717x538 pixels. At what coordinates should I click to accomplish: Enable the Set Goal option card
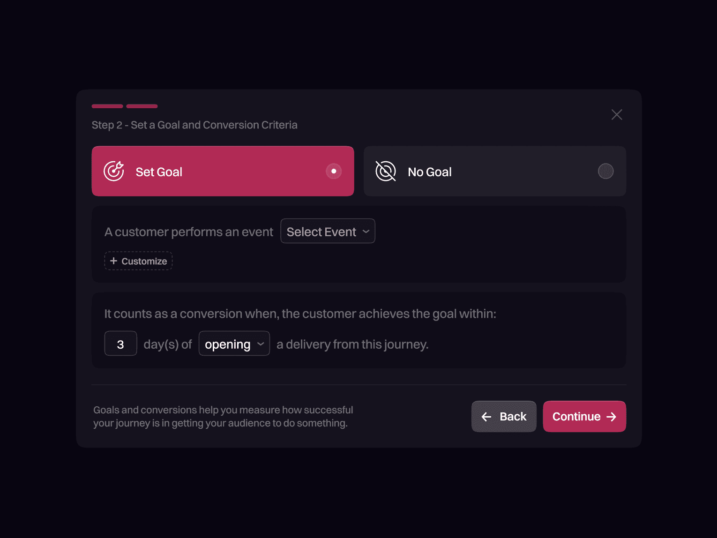pyautogui.click(x=223, y=171)
